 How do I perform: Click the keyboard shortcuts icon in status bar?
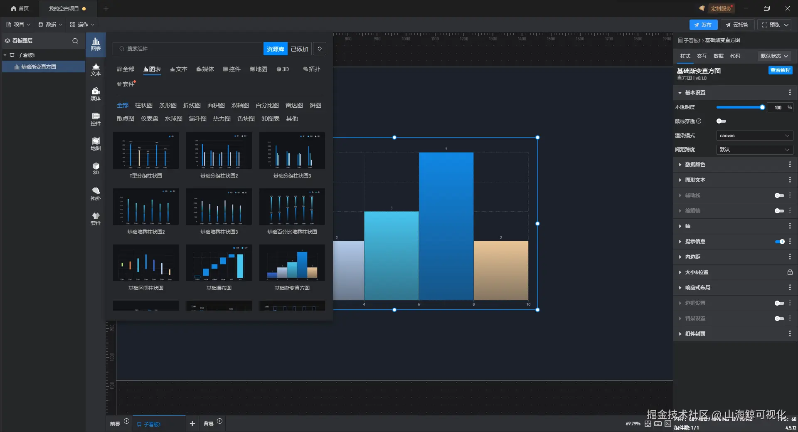pos(658,424)
